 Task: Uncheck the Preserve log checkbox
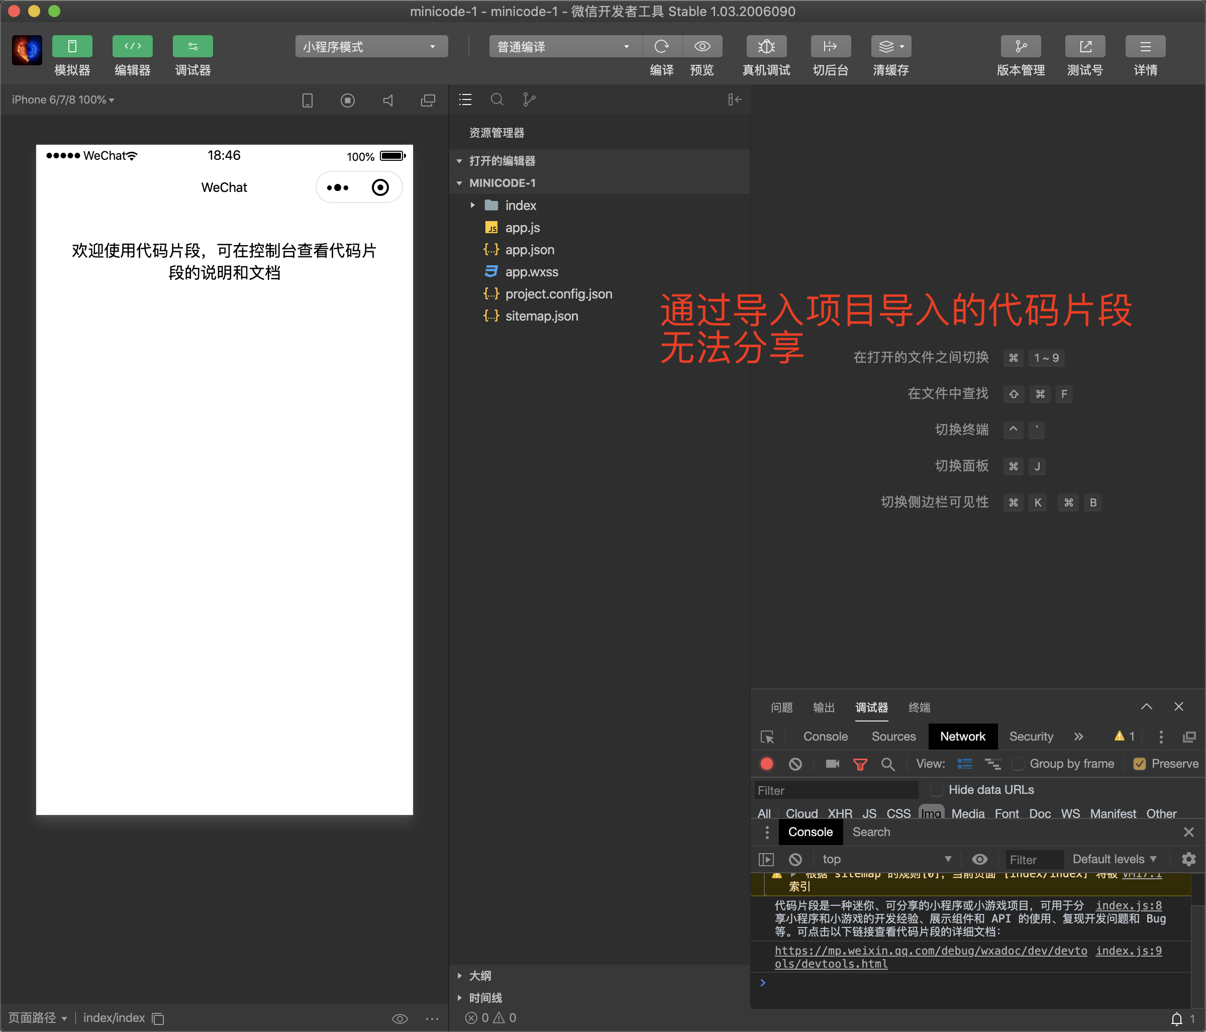tap(1140, 764)
